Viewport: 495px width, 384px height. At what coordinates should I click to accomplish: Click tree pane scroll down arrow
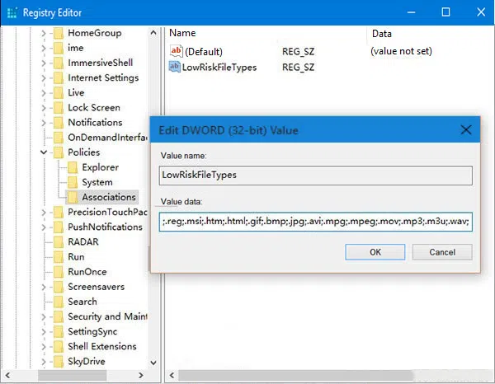pos(153,363)
